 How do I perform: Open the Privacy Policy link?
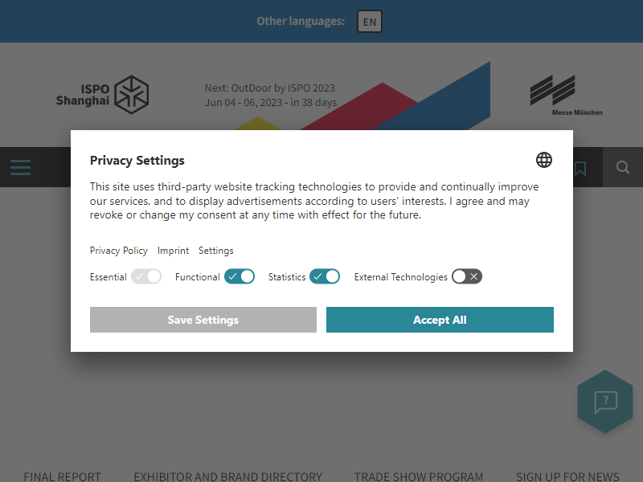coord(118,251)
